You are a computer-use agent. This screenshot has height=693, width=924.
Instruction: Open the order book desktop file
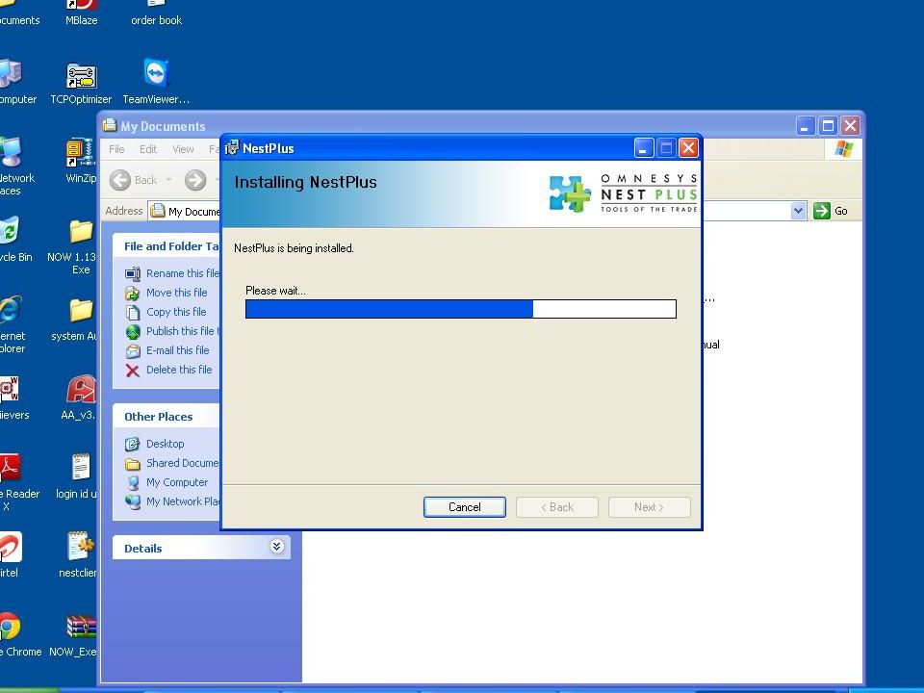click(x=156, y=13)
